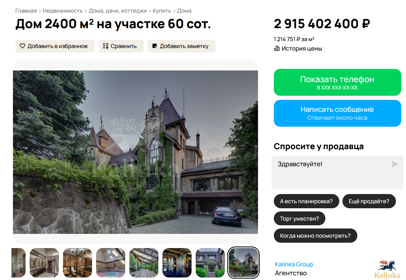This screenshot has height=280, width=406.
Task: Open the Дома, дачи, коттеджи breadcrumb
Action: (x=118, y=11)
